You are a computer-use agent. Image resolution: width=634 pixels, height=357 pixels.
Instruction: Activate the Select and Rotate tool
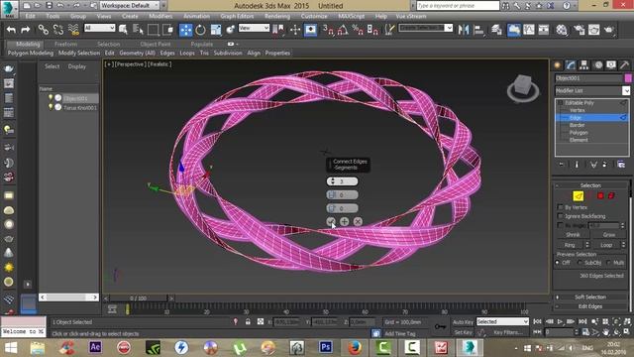tap(200, 30)
